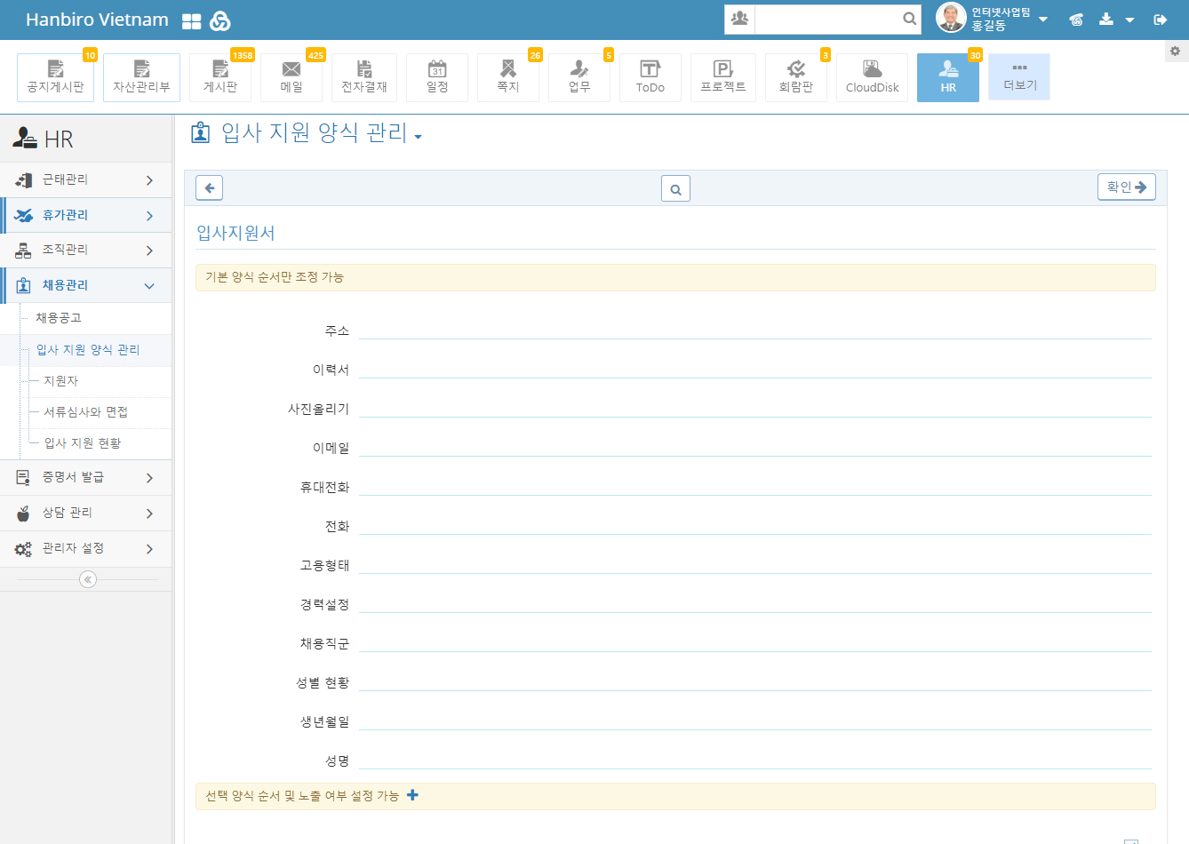Image resolution: width=1189 pixels, height=844 pixels.
Task: Open the settings gear at the right edge
Action: [x=1176, y=52]
